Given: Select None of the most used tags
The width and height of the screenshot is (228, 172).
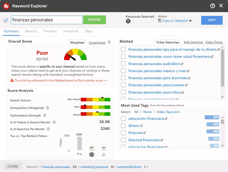Looking at the screenshot, I should click(147, 112).
